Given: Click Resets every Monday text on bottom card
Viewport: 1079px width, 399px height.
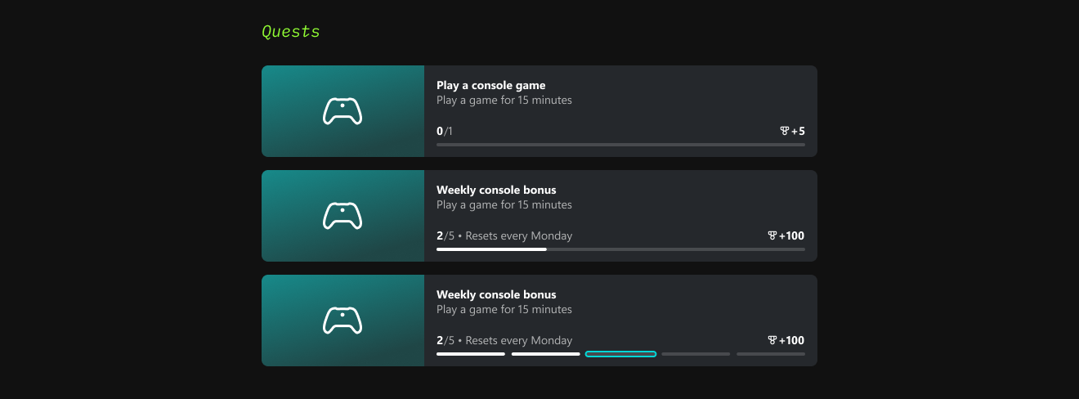Looking at the screenshot, I should click(518, 340).
